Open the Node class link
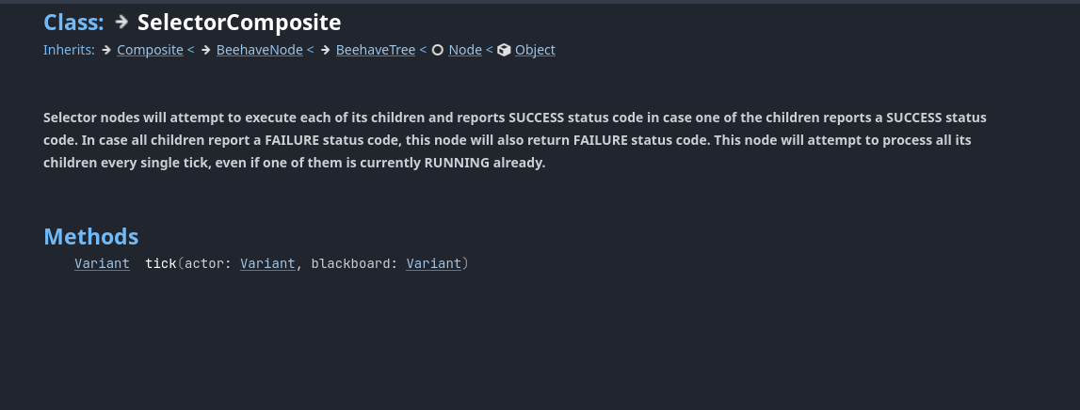The image size is (1080, 410). click(x=465, y=50)
